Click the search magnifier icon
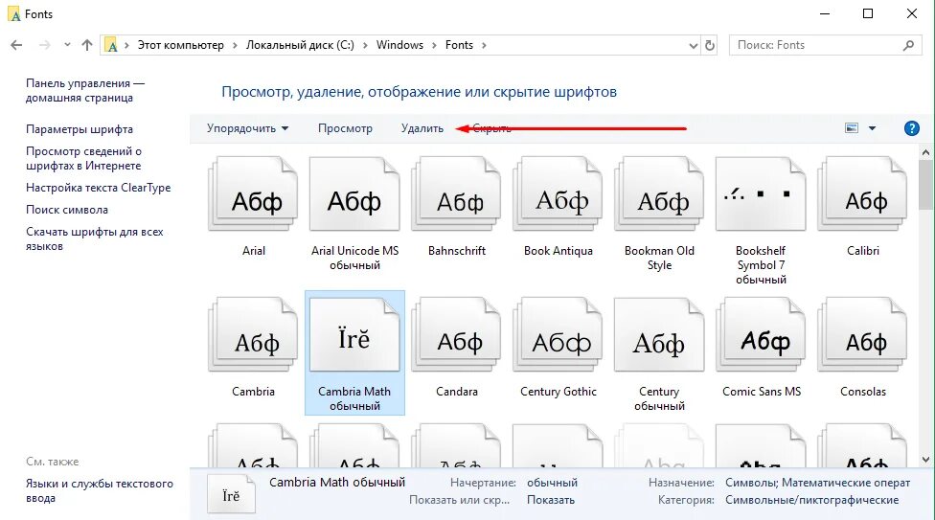Image resolution: width=935 pixels, height=520 pixels. [908, 45]
